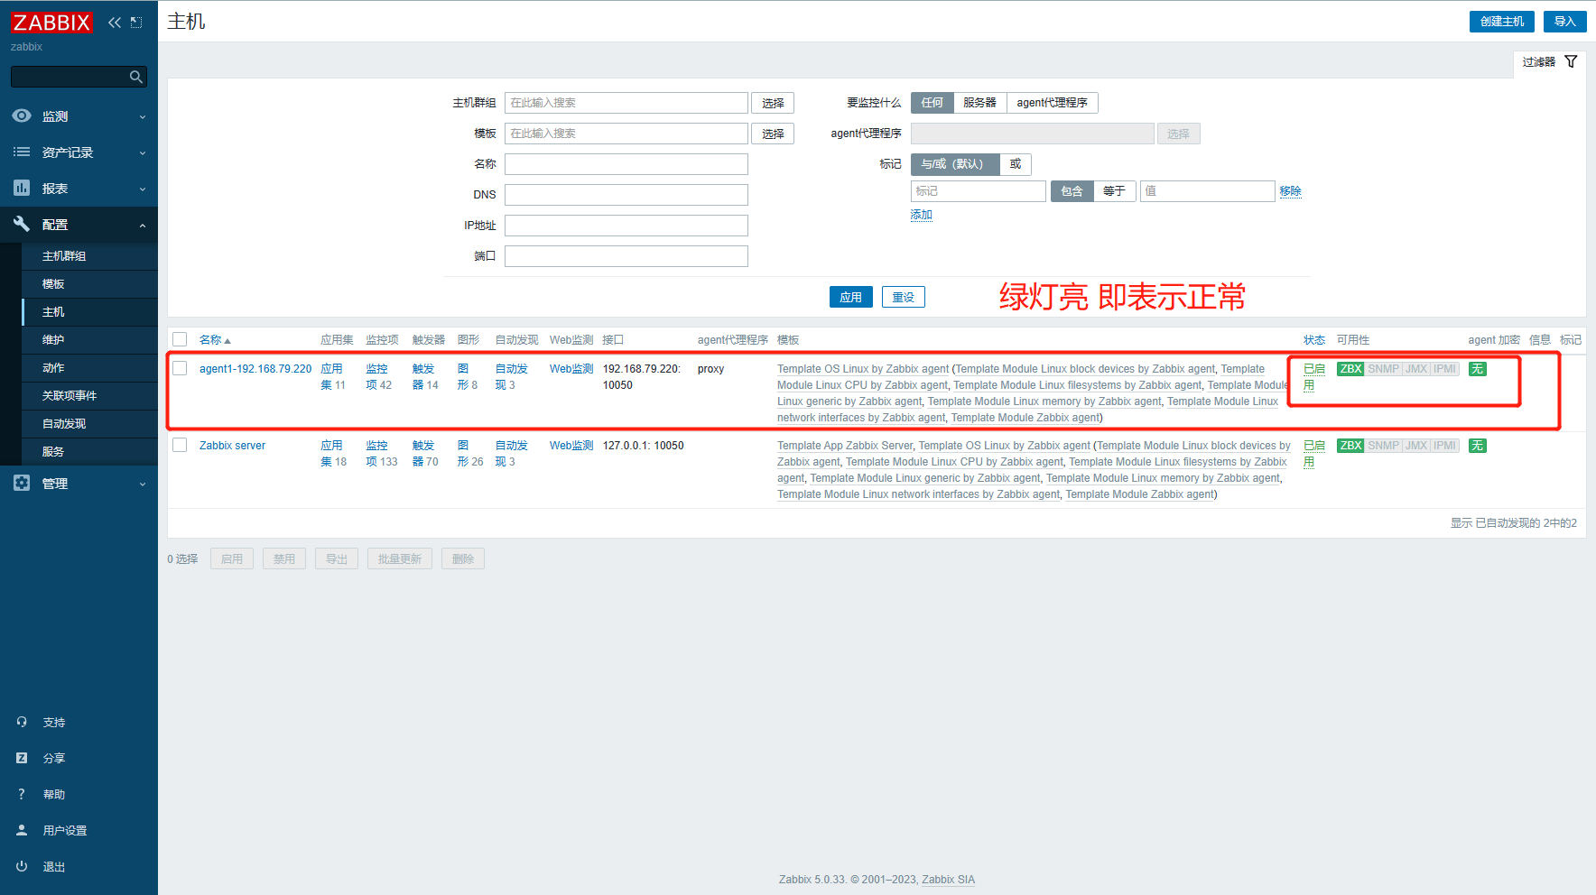The width and height of the screenshot is (1596, 895).
Task: Click the question mark icon for 帮助
Action: 22,794
